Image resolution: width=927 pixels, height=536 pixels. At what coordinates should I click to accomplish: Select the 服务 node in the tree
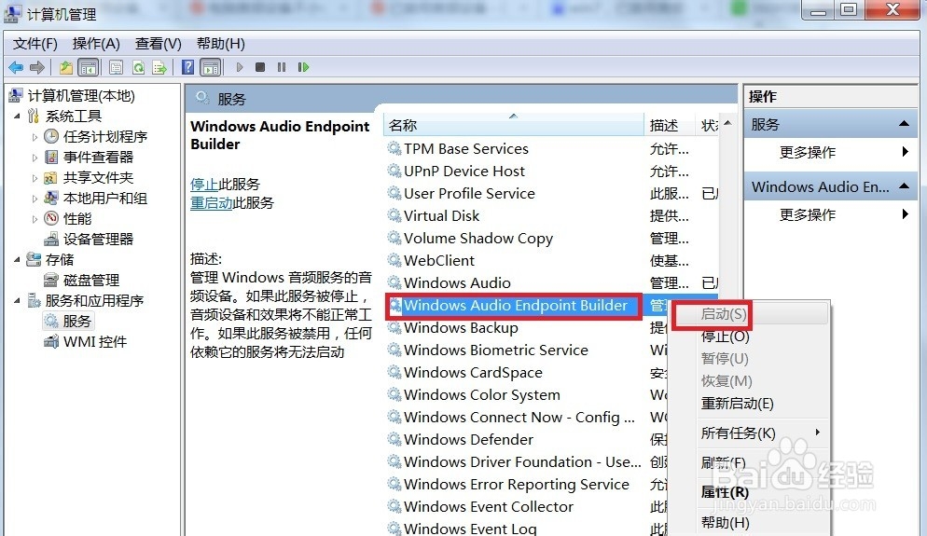tap(76, 321)
